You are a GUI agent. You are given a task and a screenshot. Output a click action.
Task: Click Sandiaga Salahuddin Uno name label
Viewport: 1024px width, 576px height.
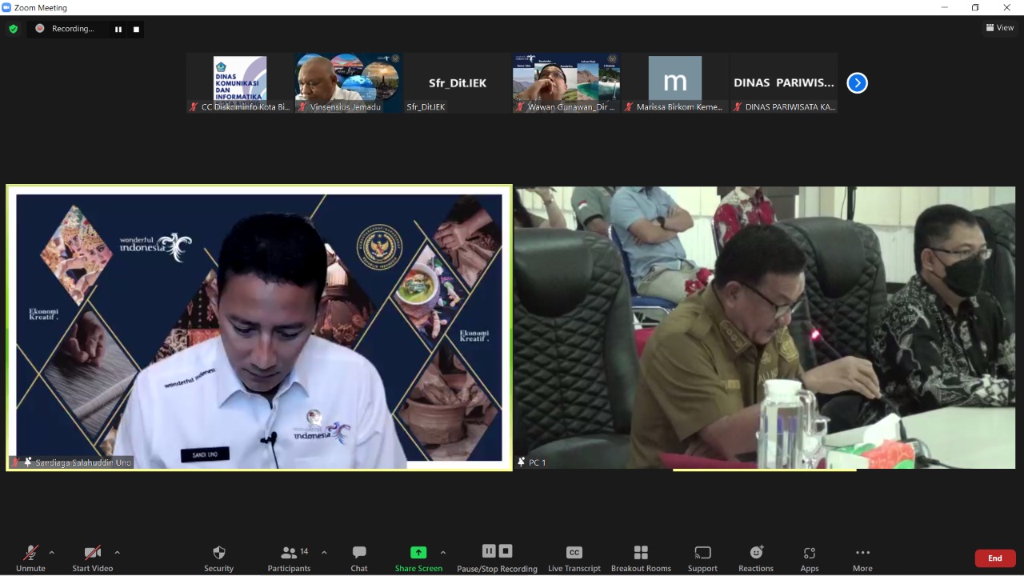pyautogui.click(x=83, y=462)
